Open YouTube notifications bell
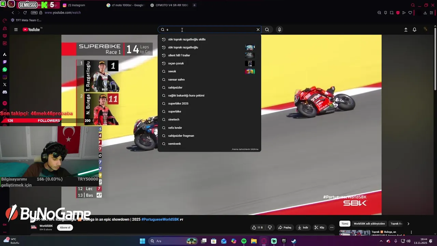Screen dimensions: 437x246 [414, 30]
